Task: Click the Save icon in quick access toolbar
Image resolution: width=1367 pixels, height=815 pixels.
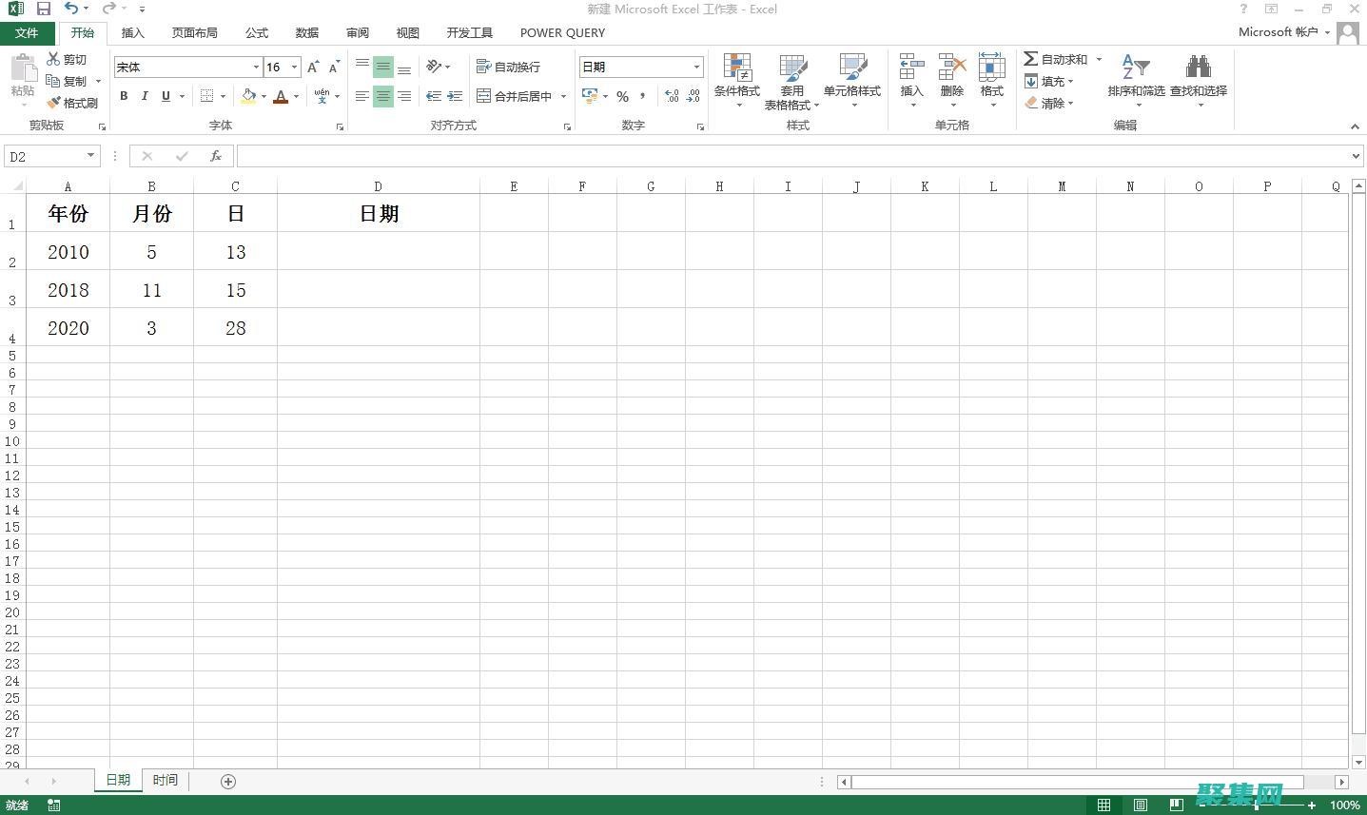Action: point(44,9)
